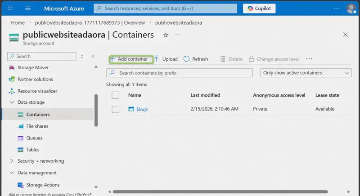360x196 pixels.
Task: Favorite the storage account with the star icon
Action: click(x=166, y=35)
